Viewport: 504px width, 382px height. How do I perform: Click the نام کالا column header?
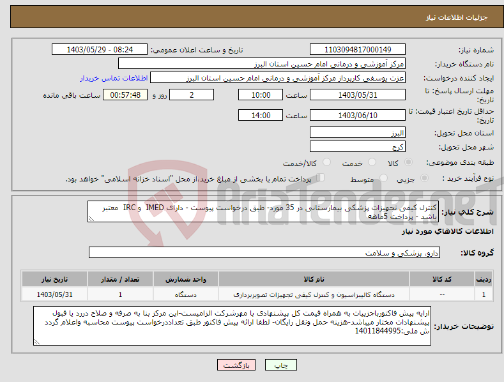pyautogui.click(x=314, y=279)
